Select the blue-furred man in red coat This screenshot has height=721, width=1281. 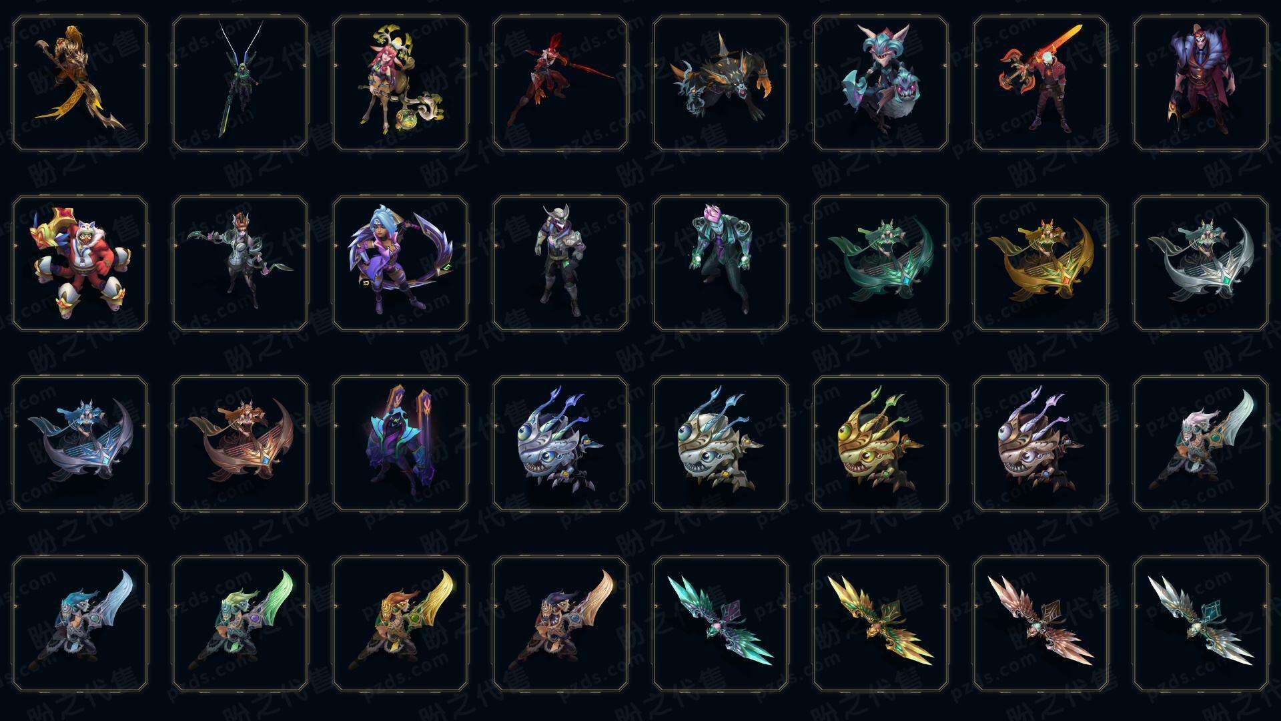click(x=1201, y=83)
